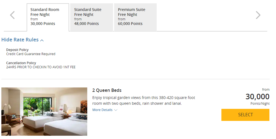Click the Hide Rate Rules link

click(20, 40)
